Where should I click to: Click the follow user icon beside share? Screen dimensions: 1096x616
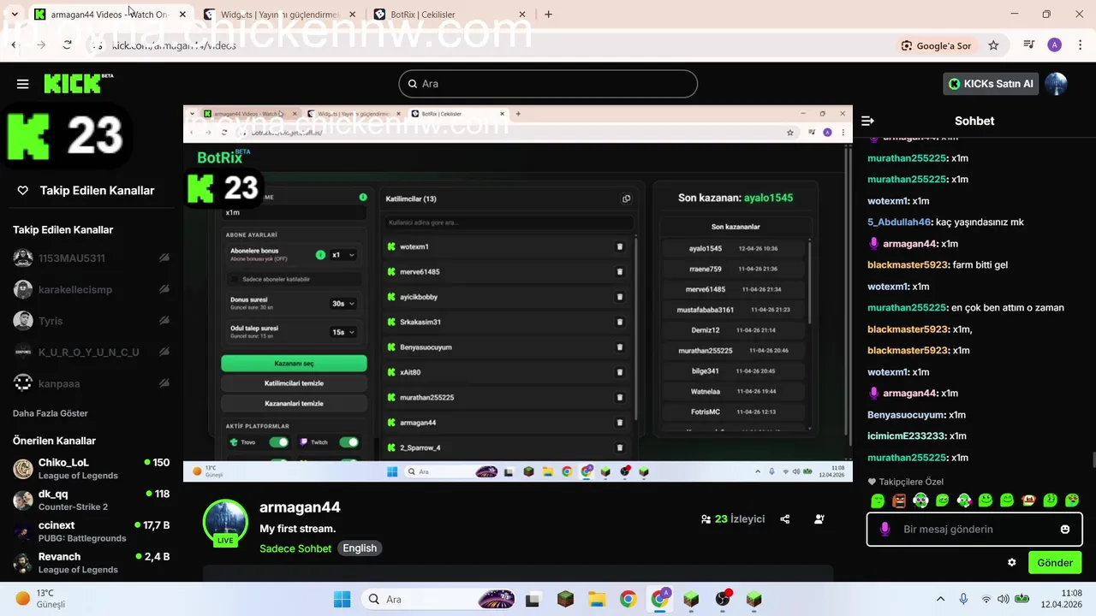pyautogui.click(x=819, y=519)
